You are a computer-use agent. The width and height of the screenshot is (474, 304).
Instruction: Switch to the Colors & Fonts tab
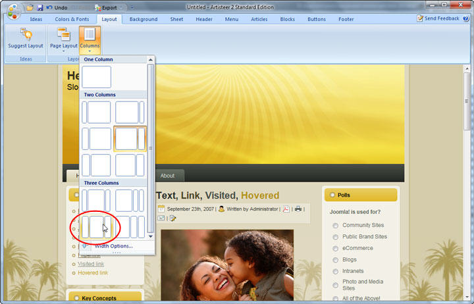point(71,19)
